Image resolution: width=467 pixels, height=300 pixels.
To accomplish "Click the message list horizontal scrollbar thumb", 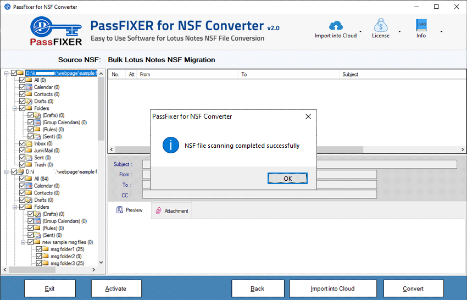I will (x=239, y=149).
